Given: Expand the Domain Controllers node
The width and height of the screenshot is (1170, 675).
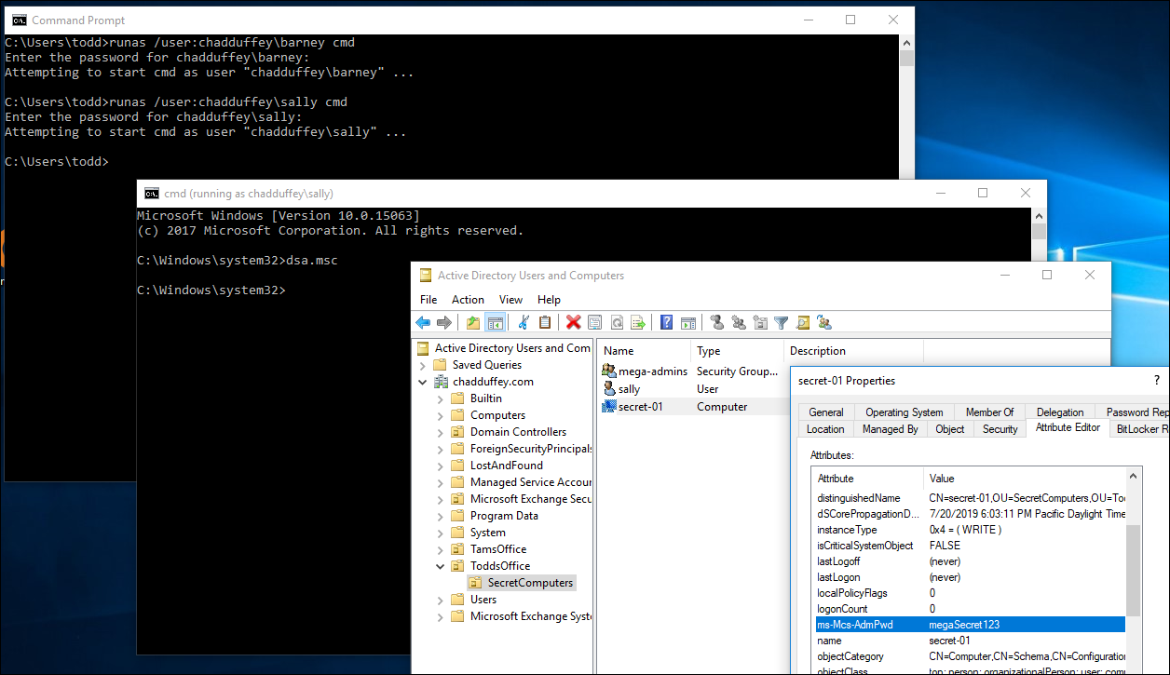Looking at the screenshot, I should (x=441, y=432).
